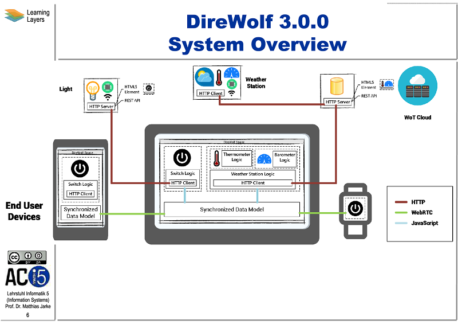
Task: Click HTTP Client under tablet Switch Logic
Action: pos(183,183)
